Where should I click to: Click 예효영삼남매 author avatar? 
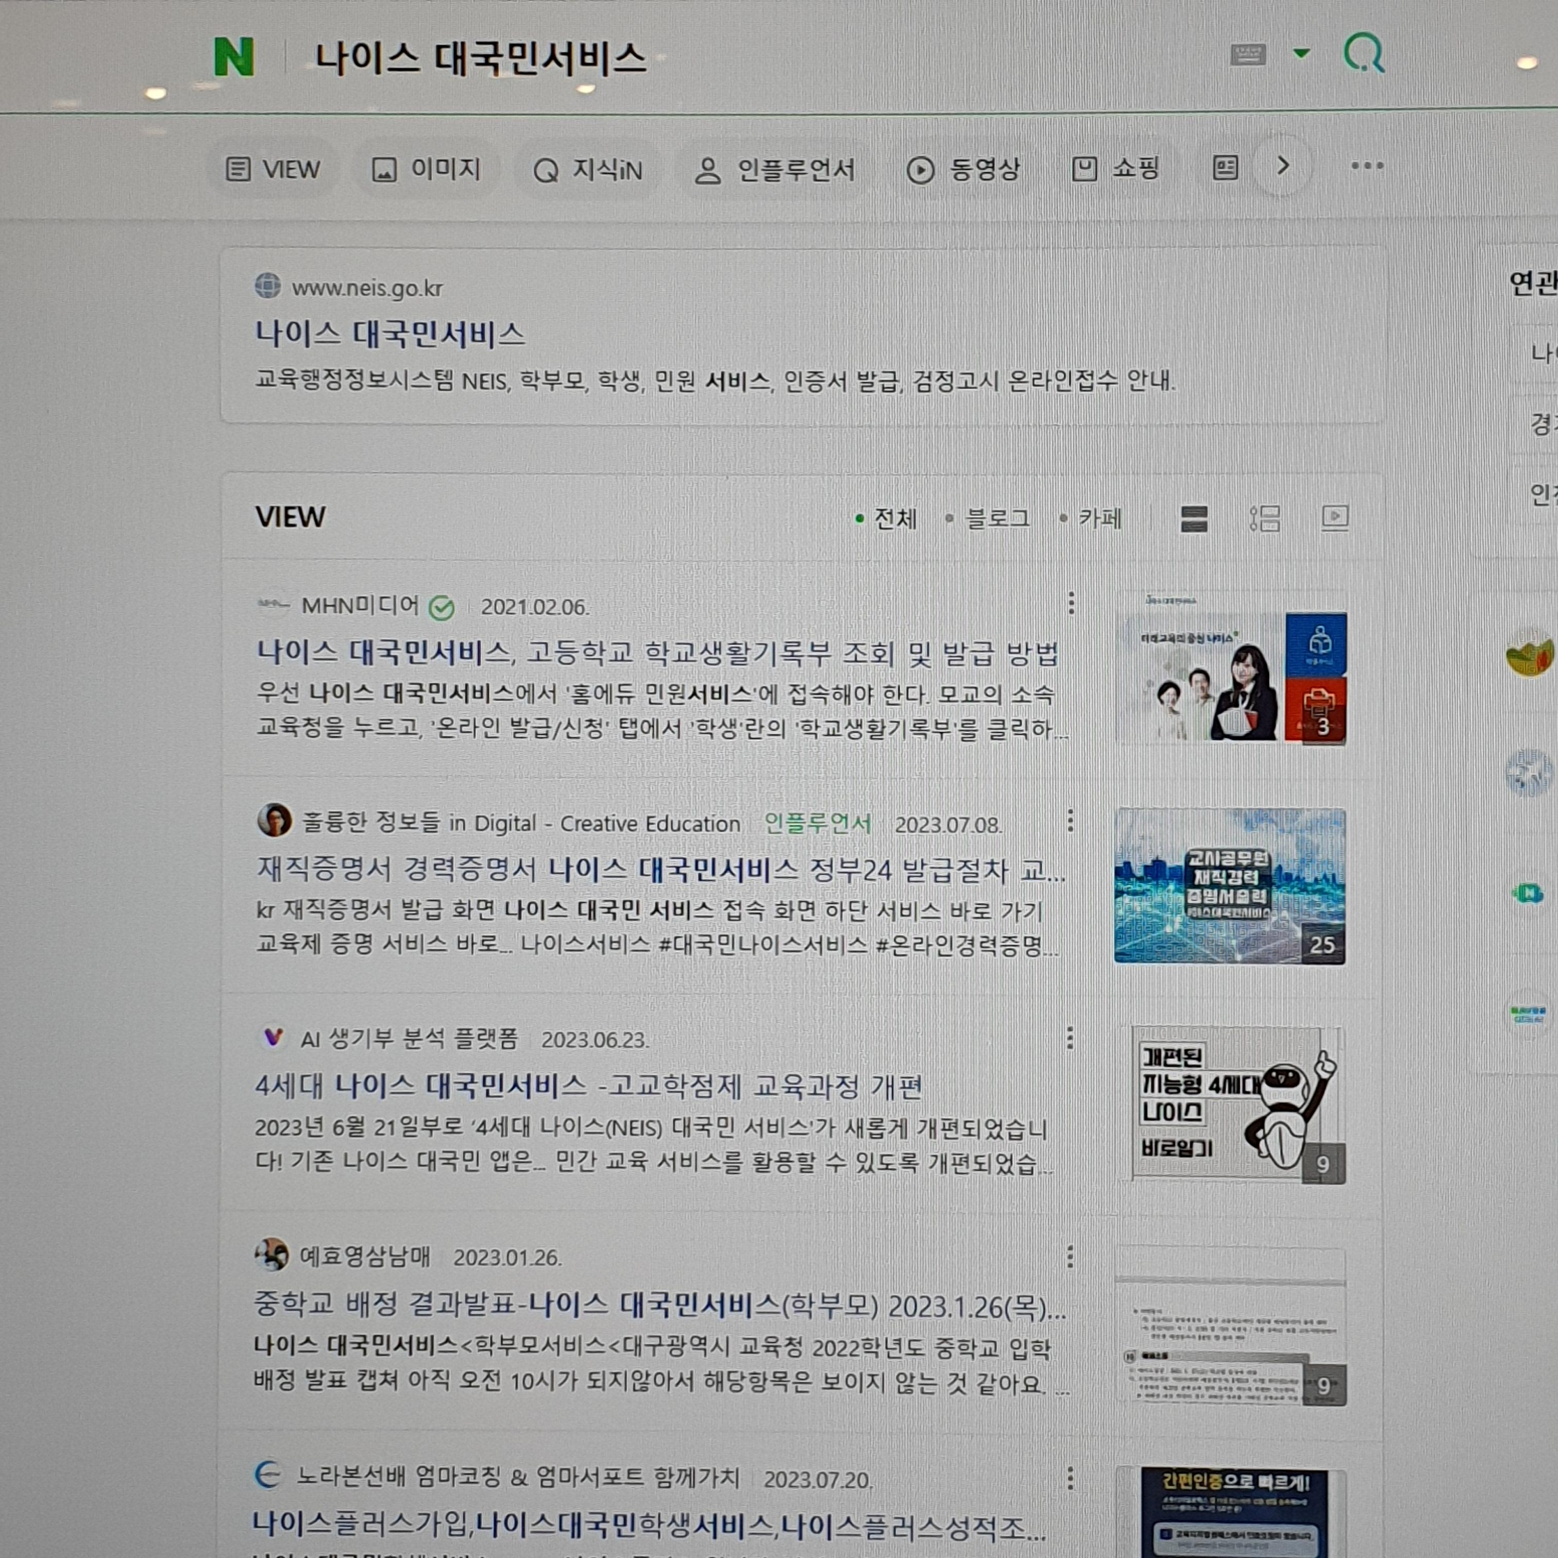coord(272,1255)
